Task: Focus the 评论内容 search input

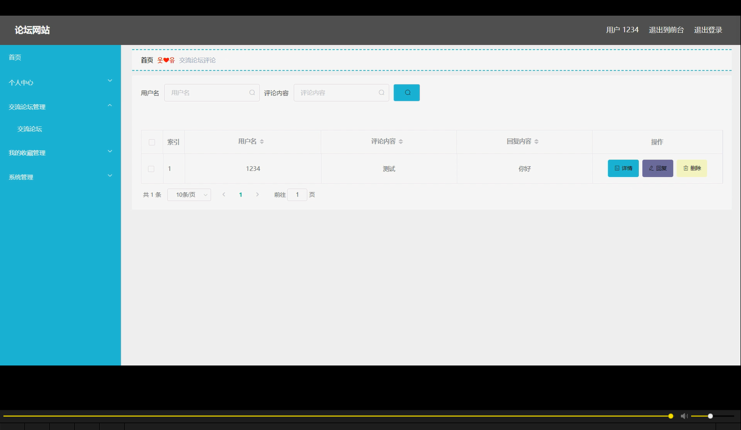Action: pos(341,92)
